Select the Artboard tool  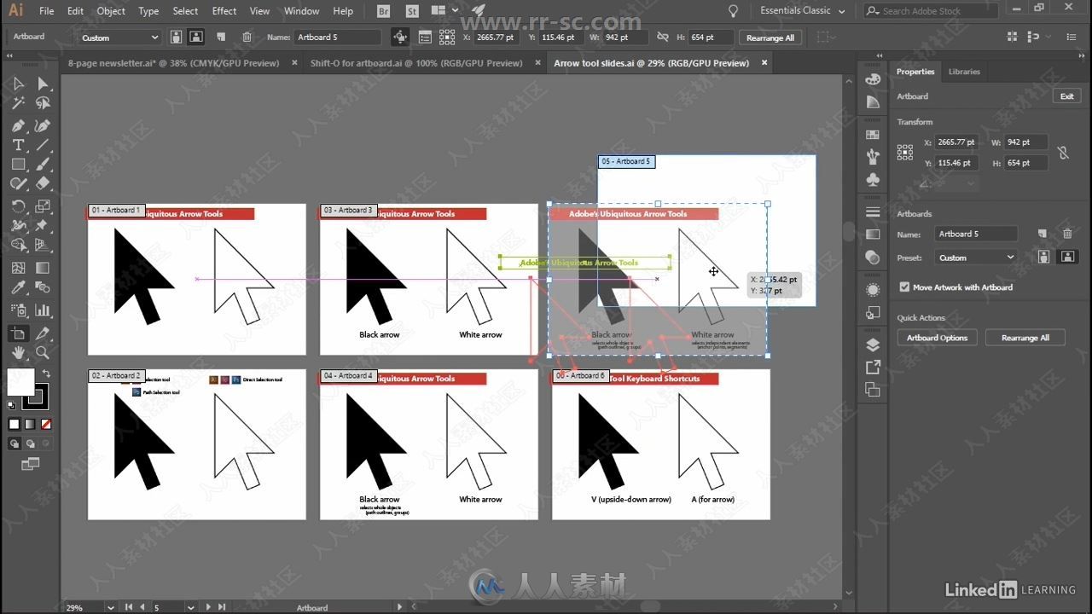18,333
